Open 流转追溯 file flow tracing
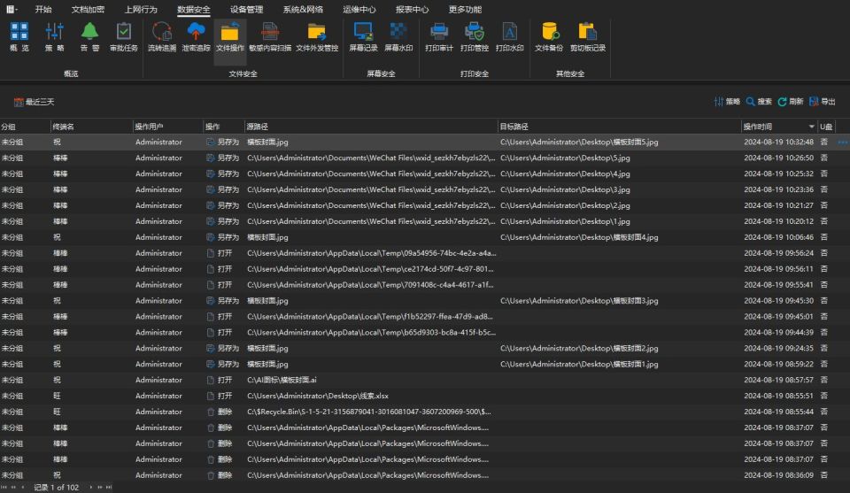850x493 pixels. tap(161, 37)
